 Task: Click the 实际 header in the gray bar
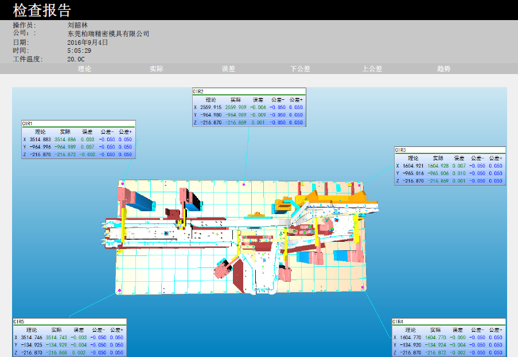[x=156, y=69]
